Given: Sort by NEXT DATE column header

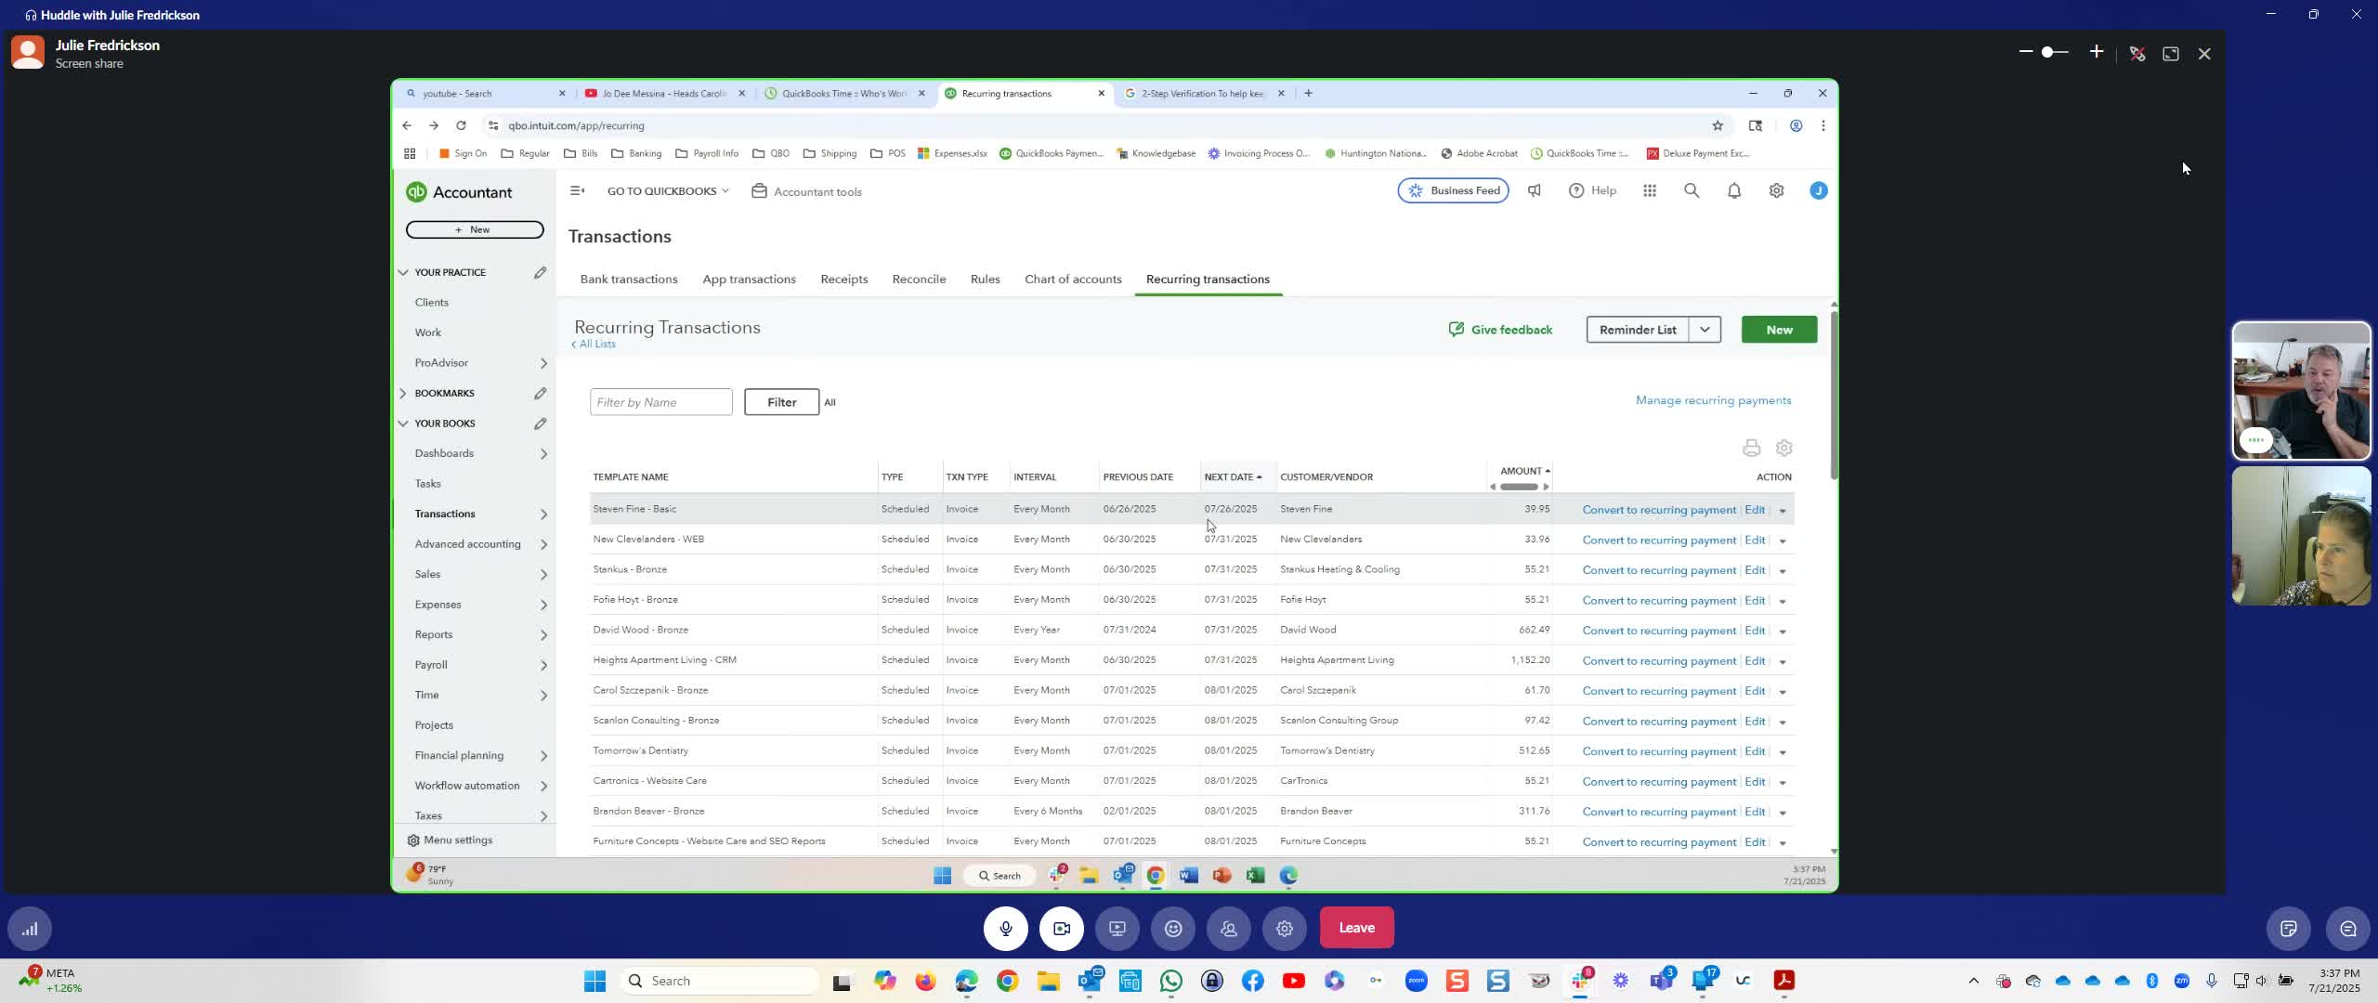Looking at the screenshot, I should tap(1233, 477).
